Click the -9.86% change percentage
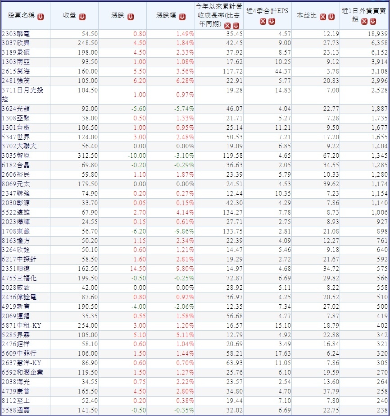 coord(184,231)
